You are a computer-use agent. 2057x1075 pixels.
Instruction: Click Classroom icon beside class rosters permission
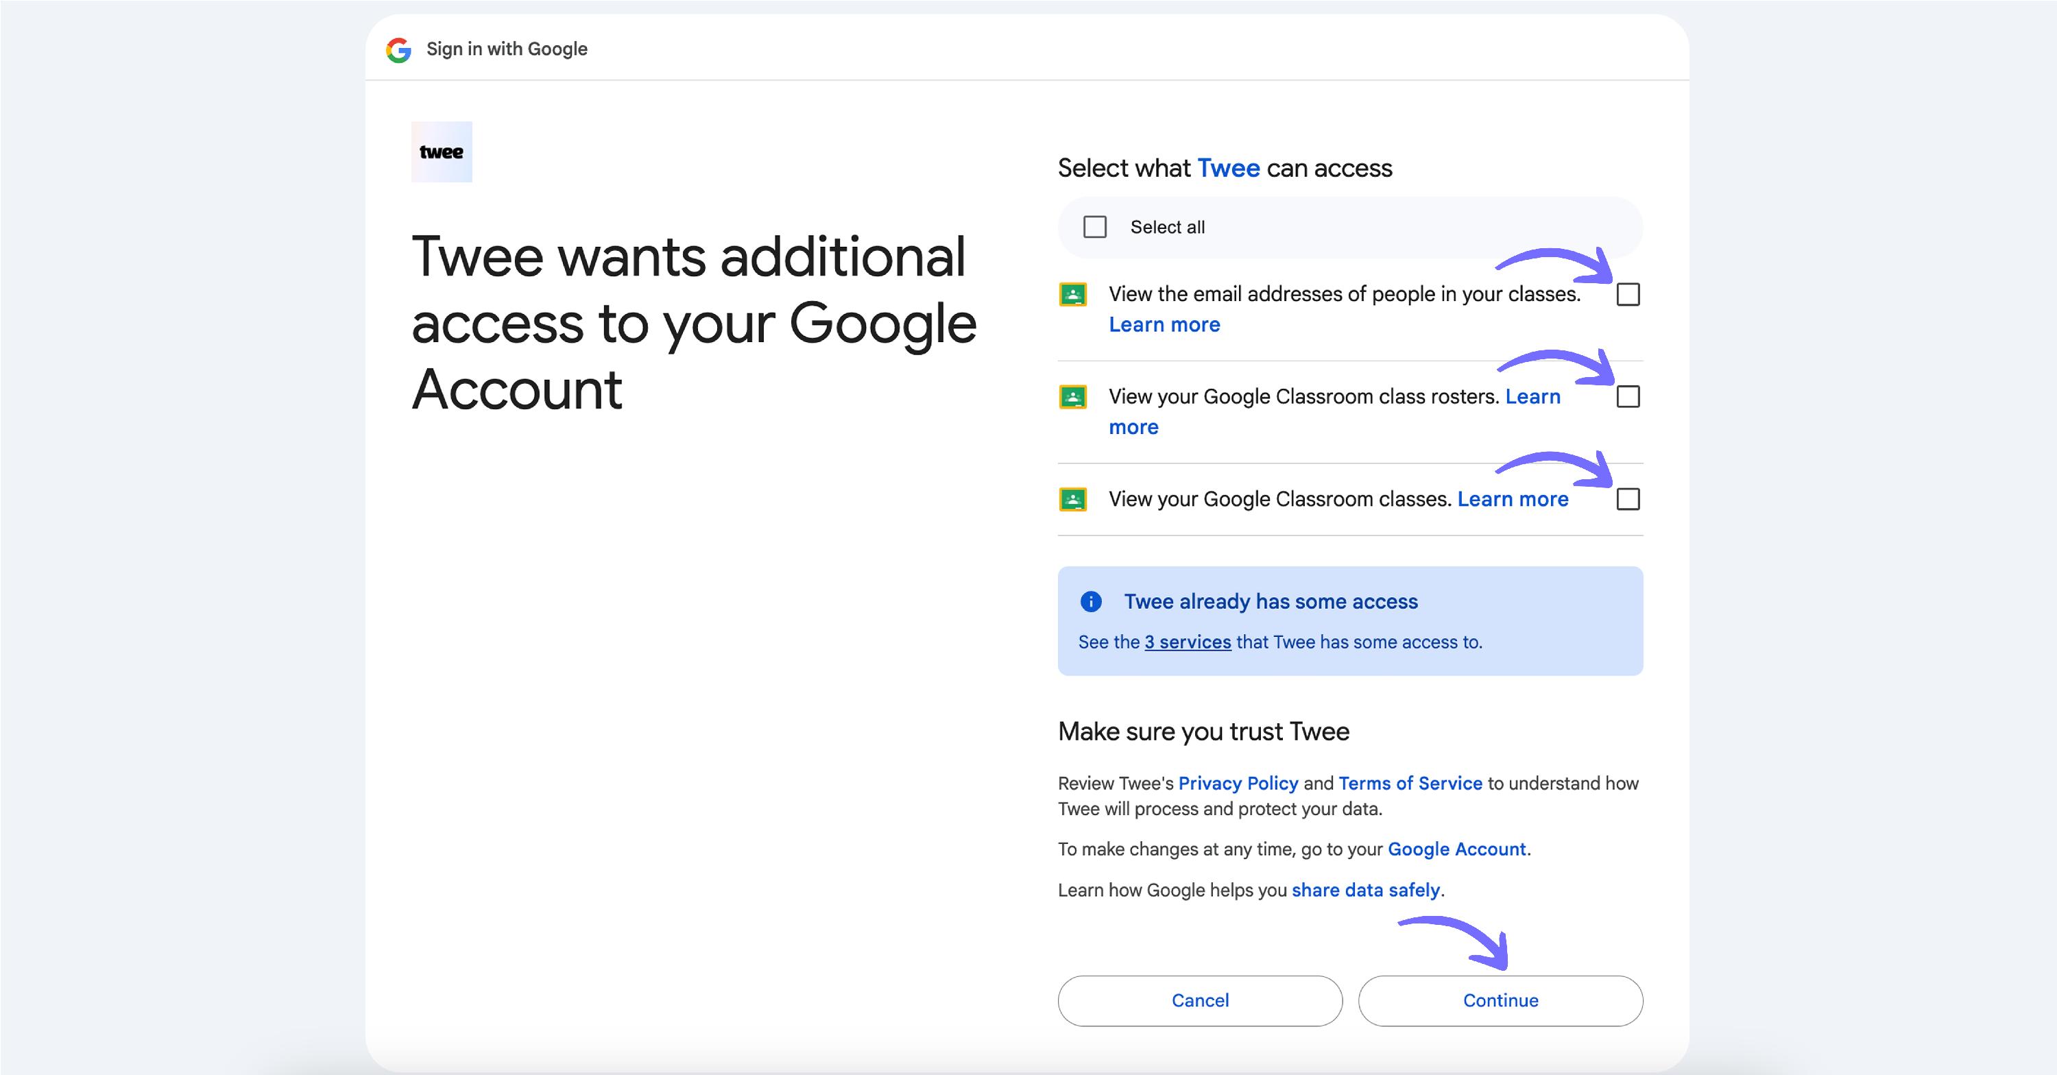click(x=1072, y=397)
